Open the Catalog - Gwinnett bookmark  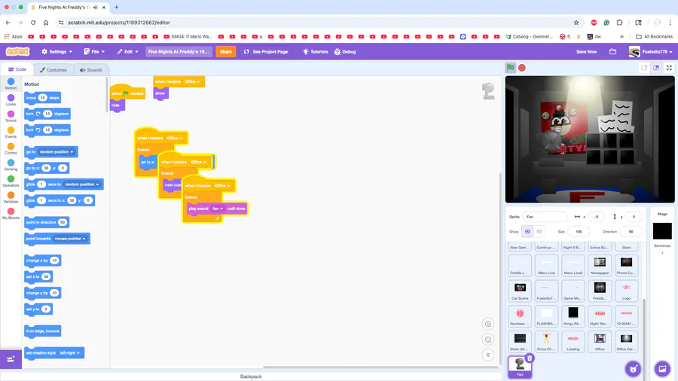(x=528, y=37)
